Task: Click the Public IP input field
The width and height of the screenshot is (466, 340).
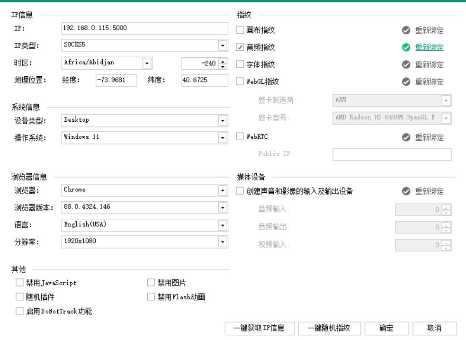Action: [392, 154]
